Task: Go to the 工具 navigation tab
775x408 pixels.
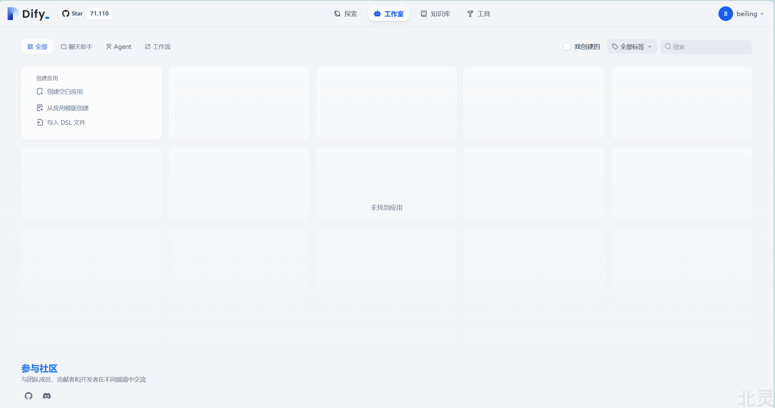Action: pos(478,14)
